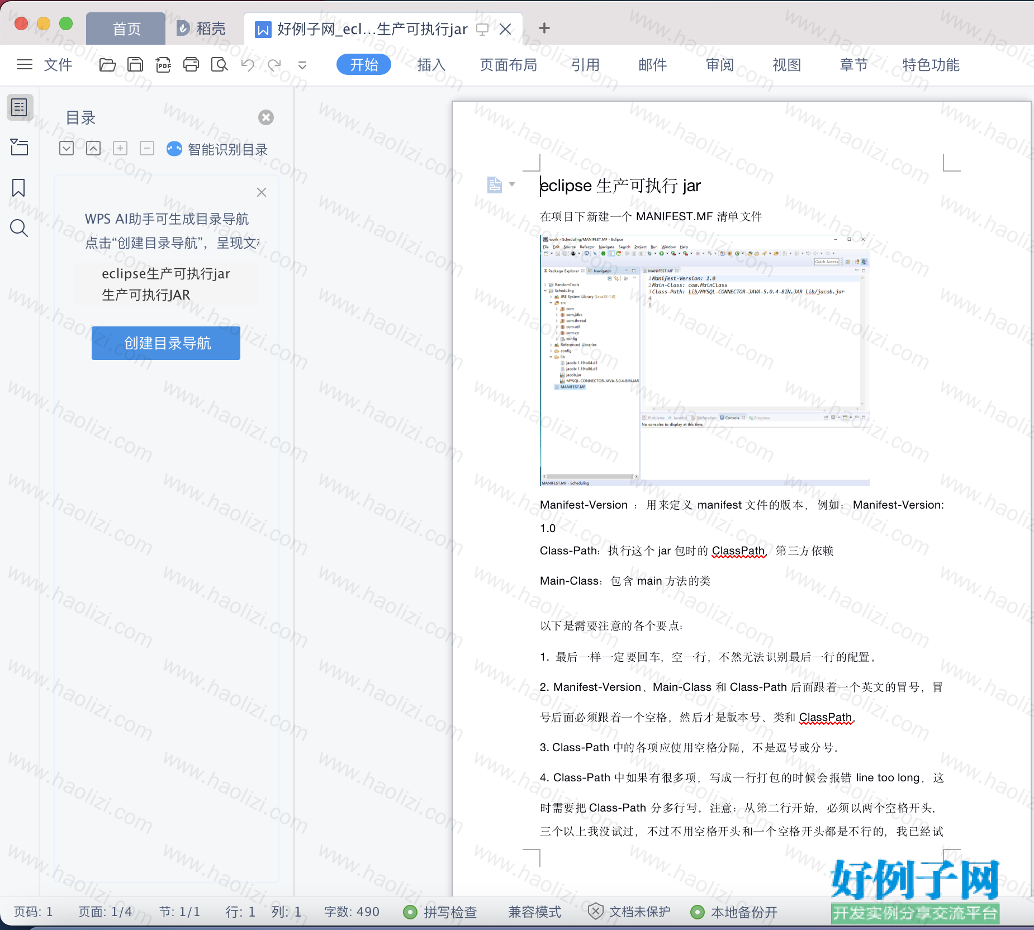Click the line '以下是需要注意的各个要点:'
This screenshot has height=930, width=1034.
tap(611, 626)
